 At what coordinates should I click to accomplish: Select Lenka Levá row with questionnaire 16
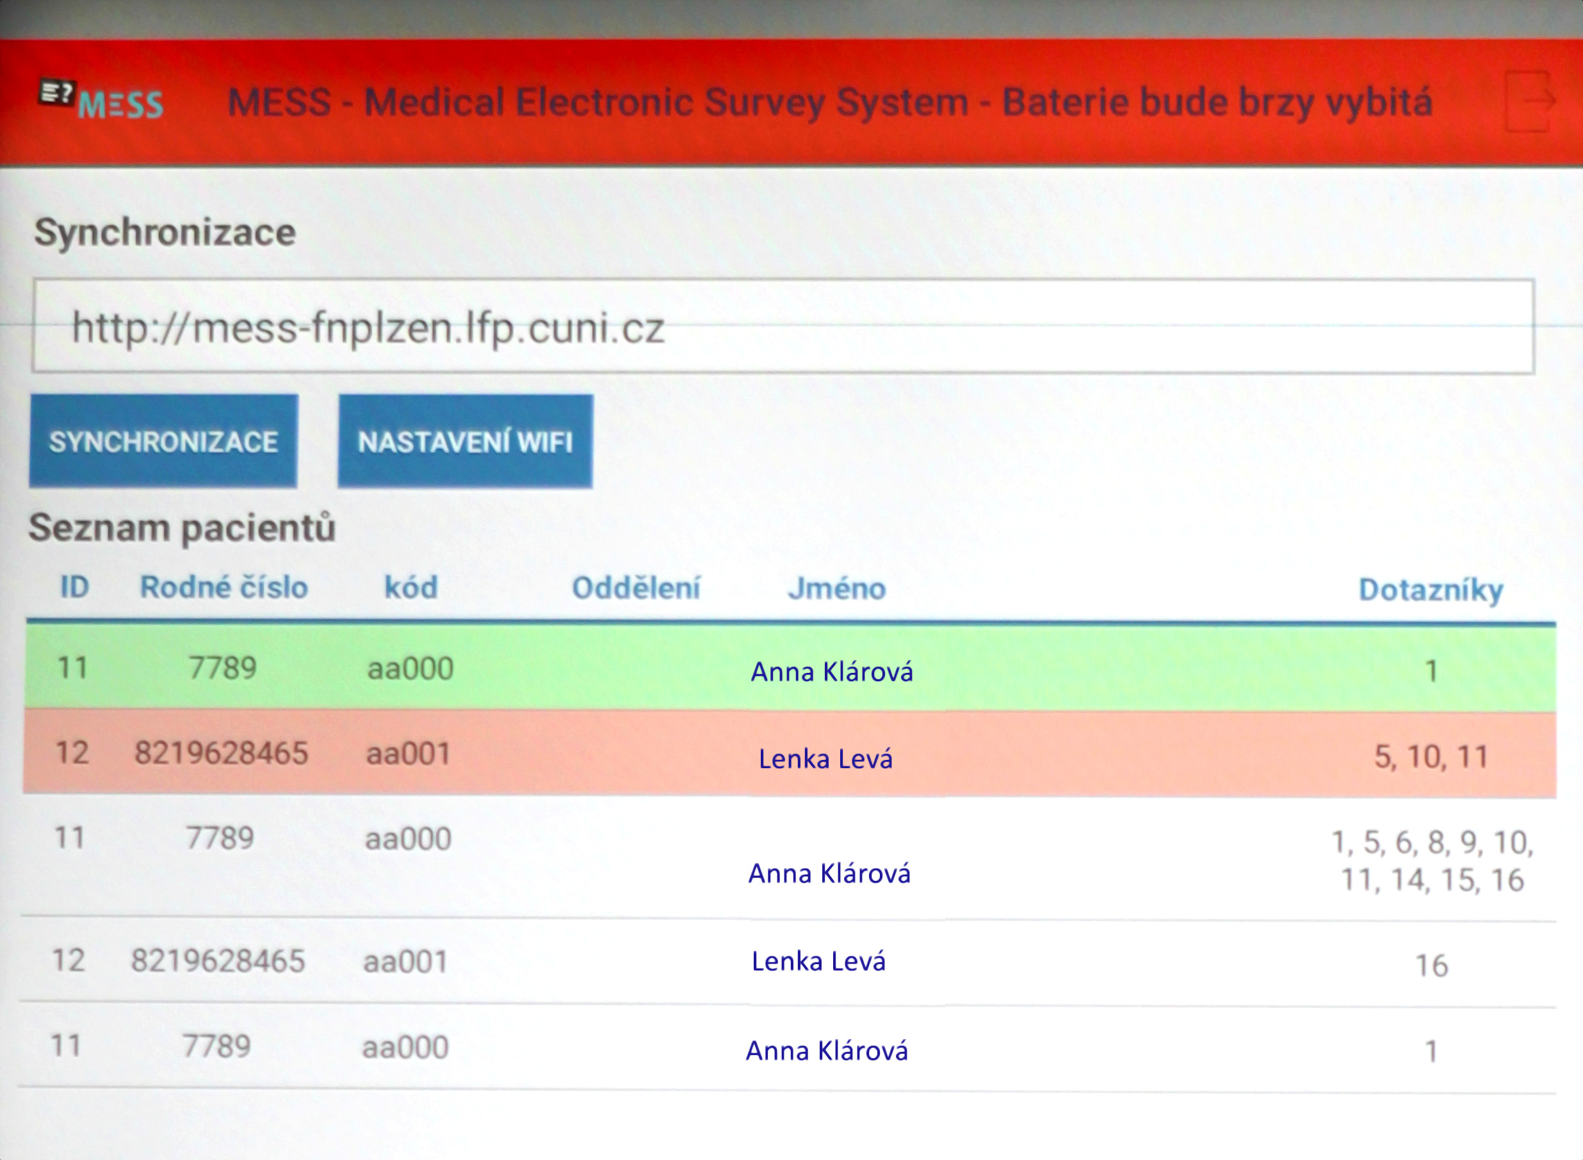tap(818, 960)
